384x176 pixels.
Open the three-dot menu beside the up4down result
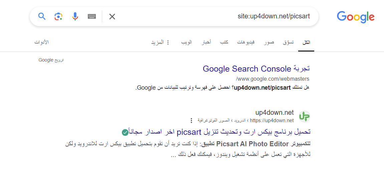click(x=191, y=120)
